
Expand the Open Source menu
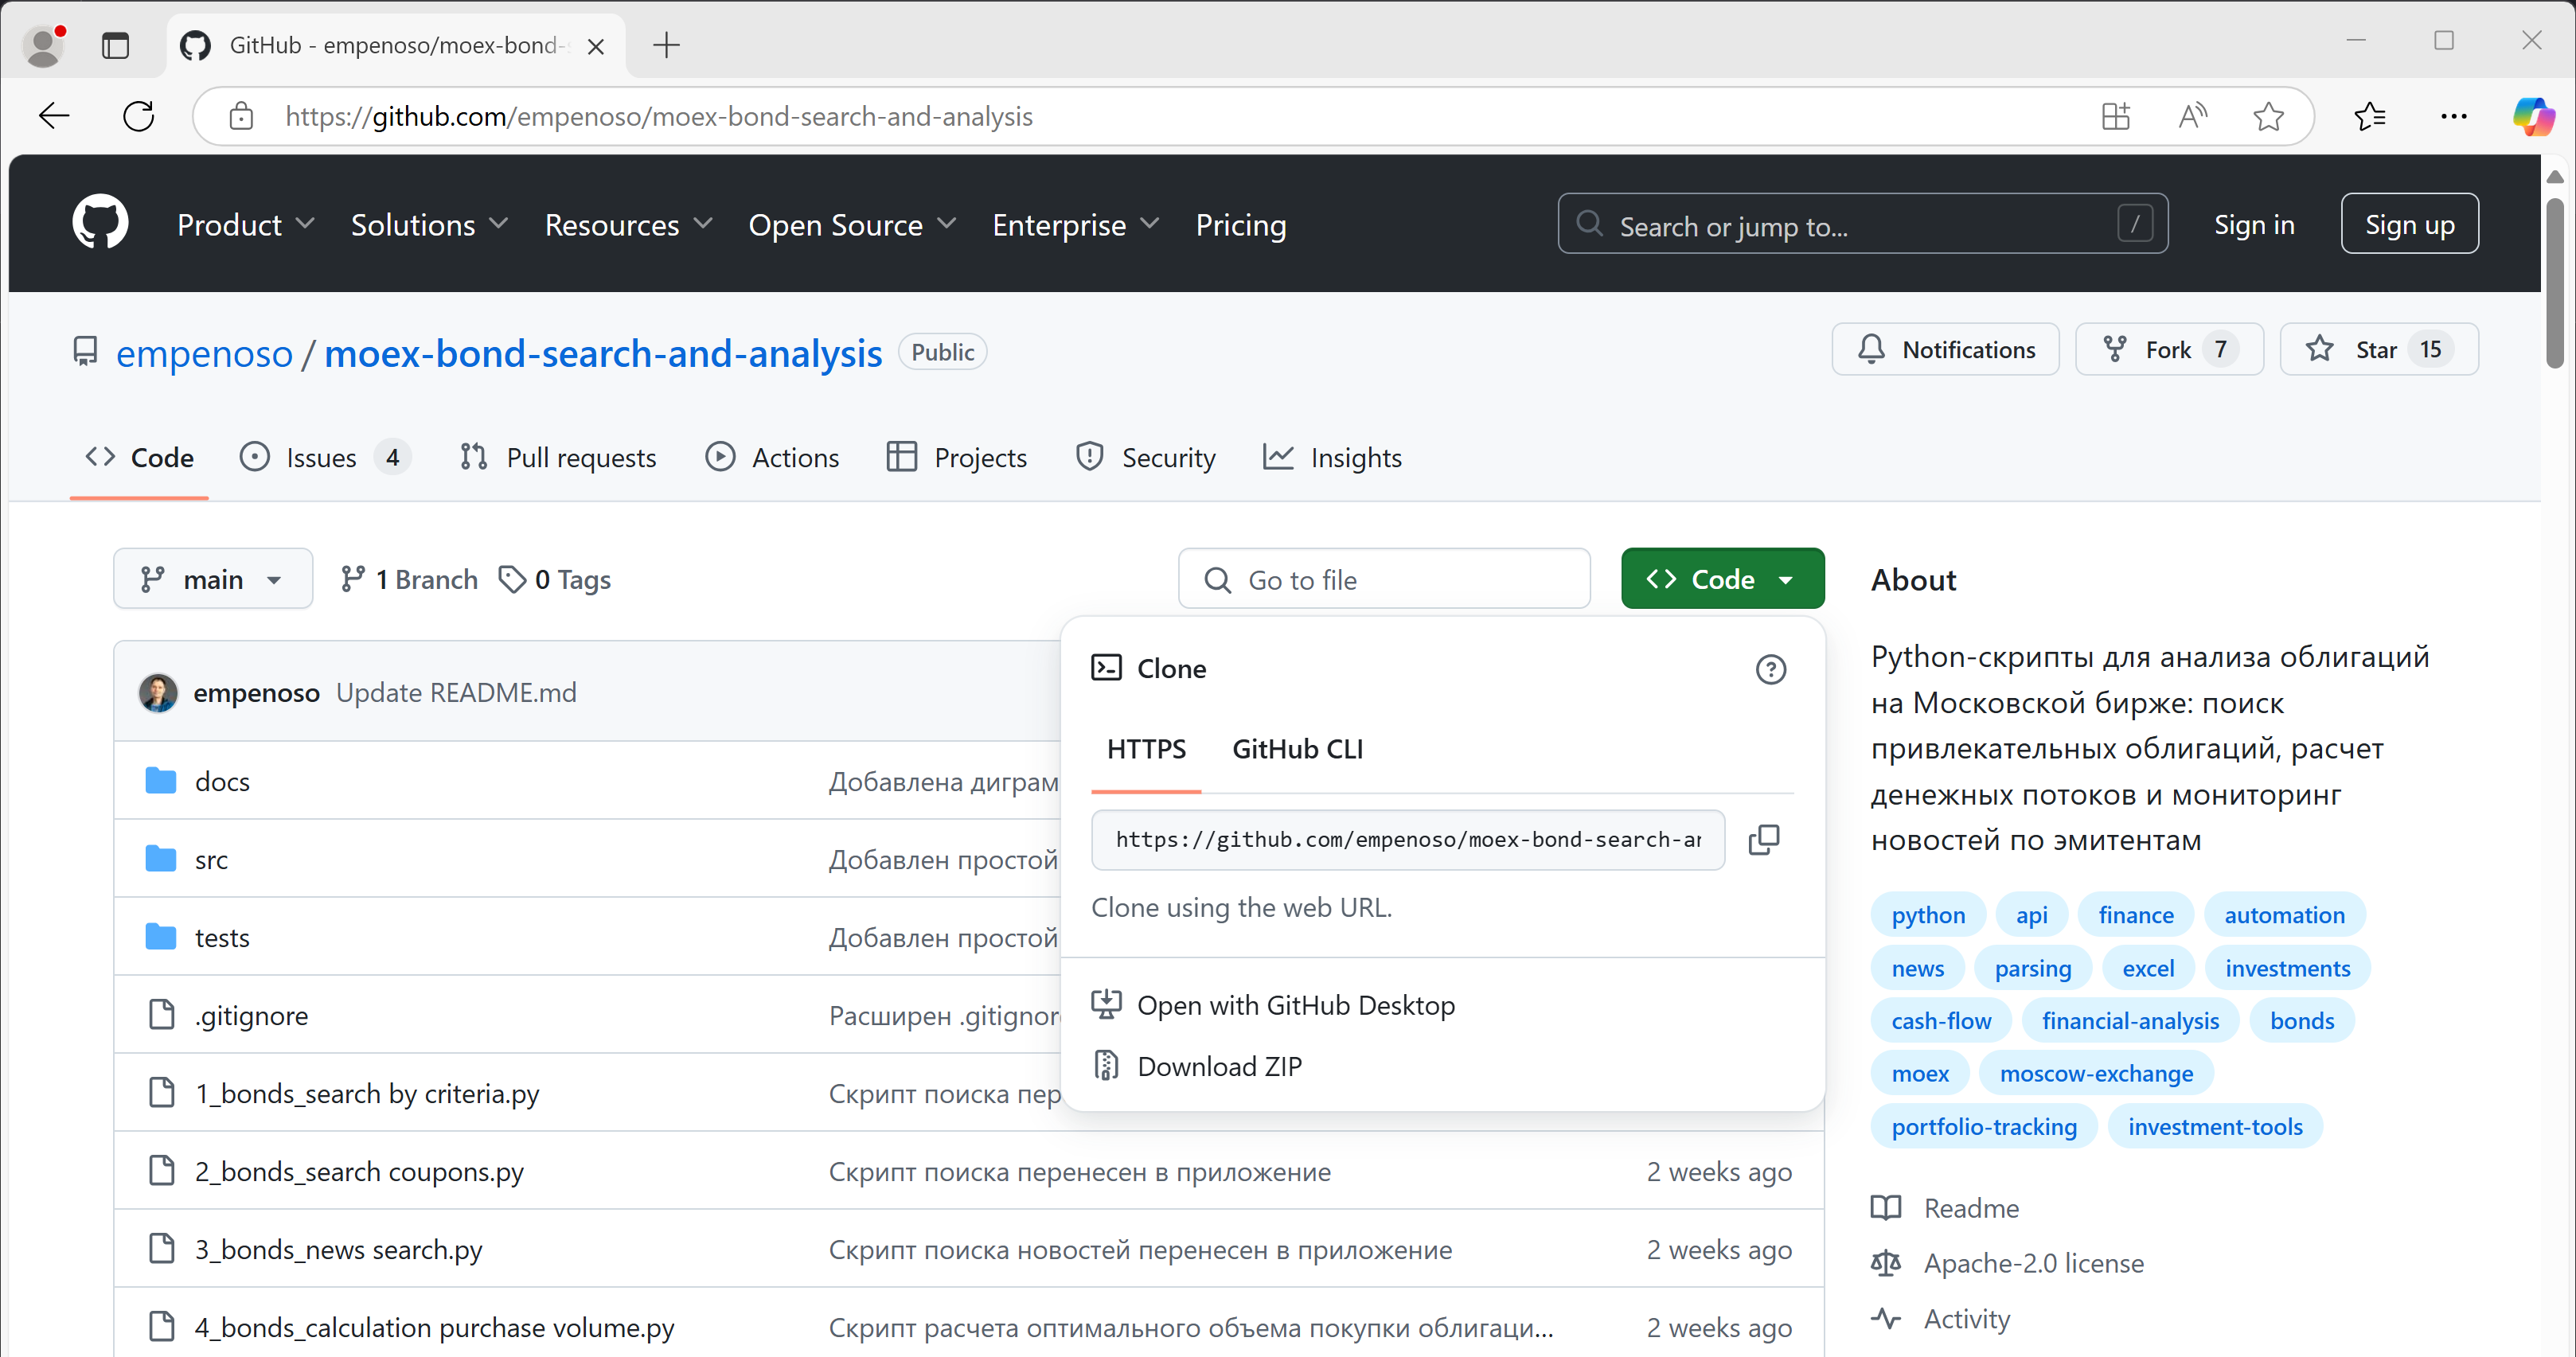[852, 224]
